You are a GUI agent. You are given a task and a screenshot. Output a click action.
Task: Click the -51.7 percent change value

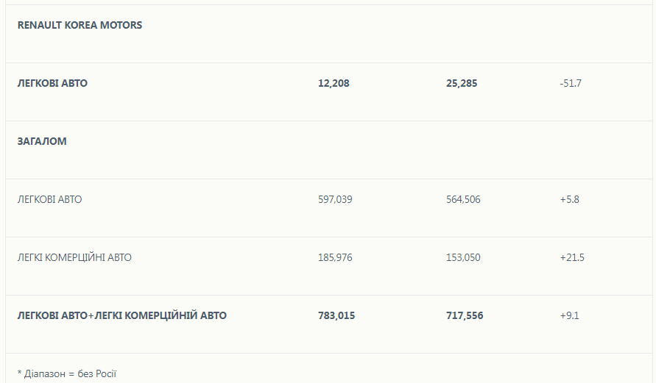tap(571, 84)
